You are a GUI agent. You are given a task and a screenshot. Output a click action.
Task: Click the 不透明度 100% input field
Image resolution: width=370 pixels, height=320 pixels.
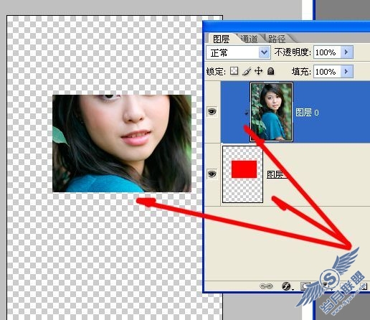click(x=327, y=52)
